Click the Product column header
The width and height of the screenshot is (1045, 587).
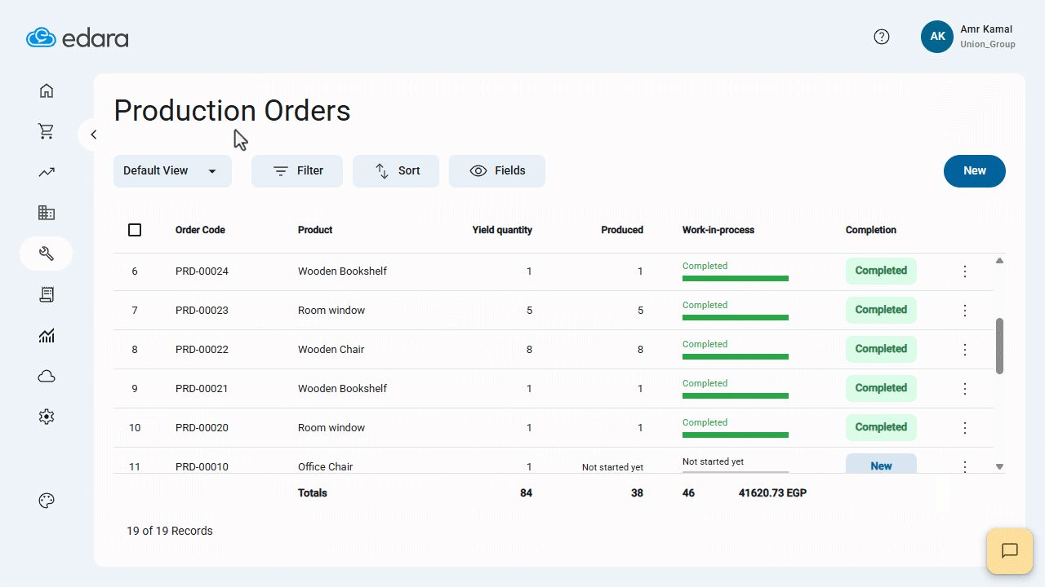(x=315, y=230)
